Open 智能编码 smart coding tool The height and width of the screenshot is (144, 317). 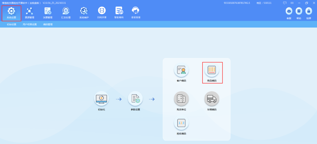[x=119, y=11]
